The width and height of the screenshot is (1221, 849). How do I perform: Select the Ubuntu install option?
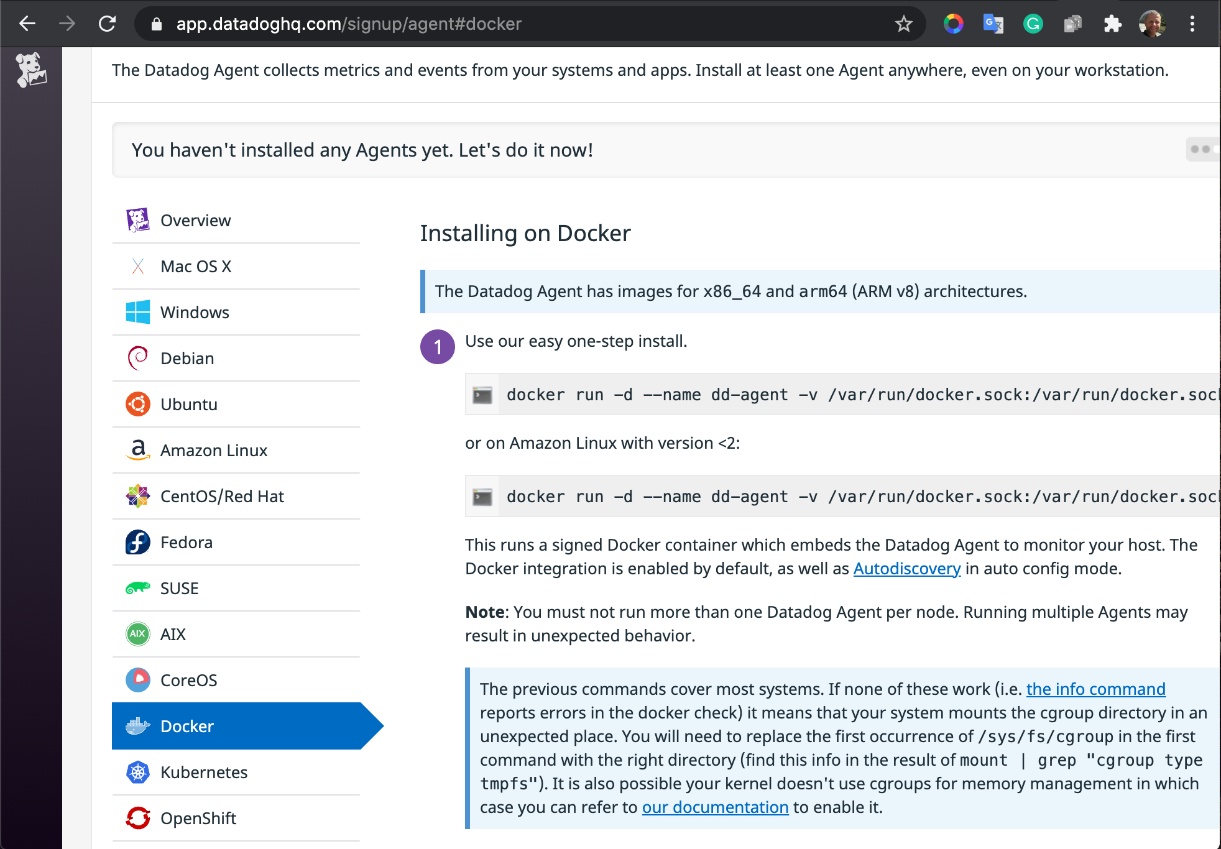[x=188, y=405]
